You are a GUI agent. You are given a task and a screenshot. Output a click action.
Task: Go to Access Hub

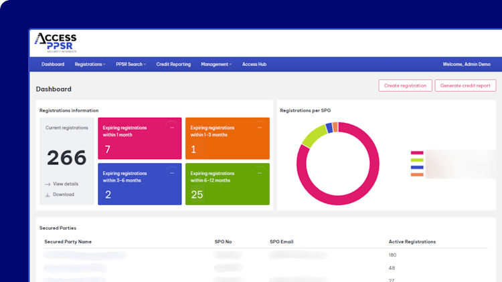point(254,64)
